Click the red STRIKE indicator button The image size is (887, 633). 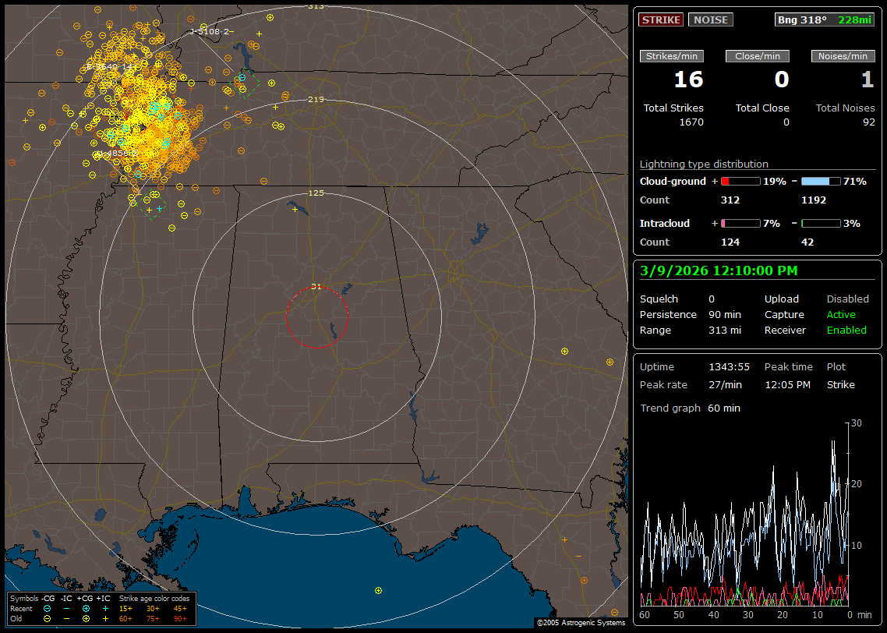point(660,20)
